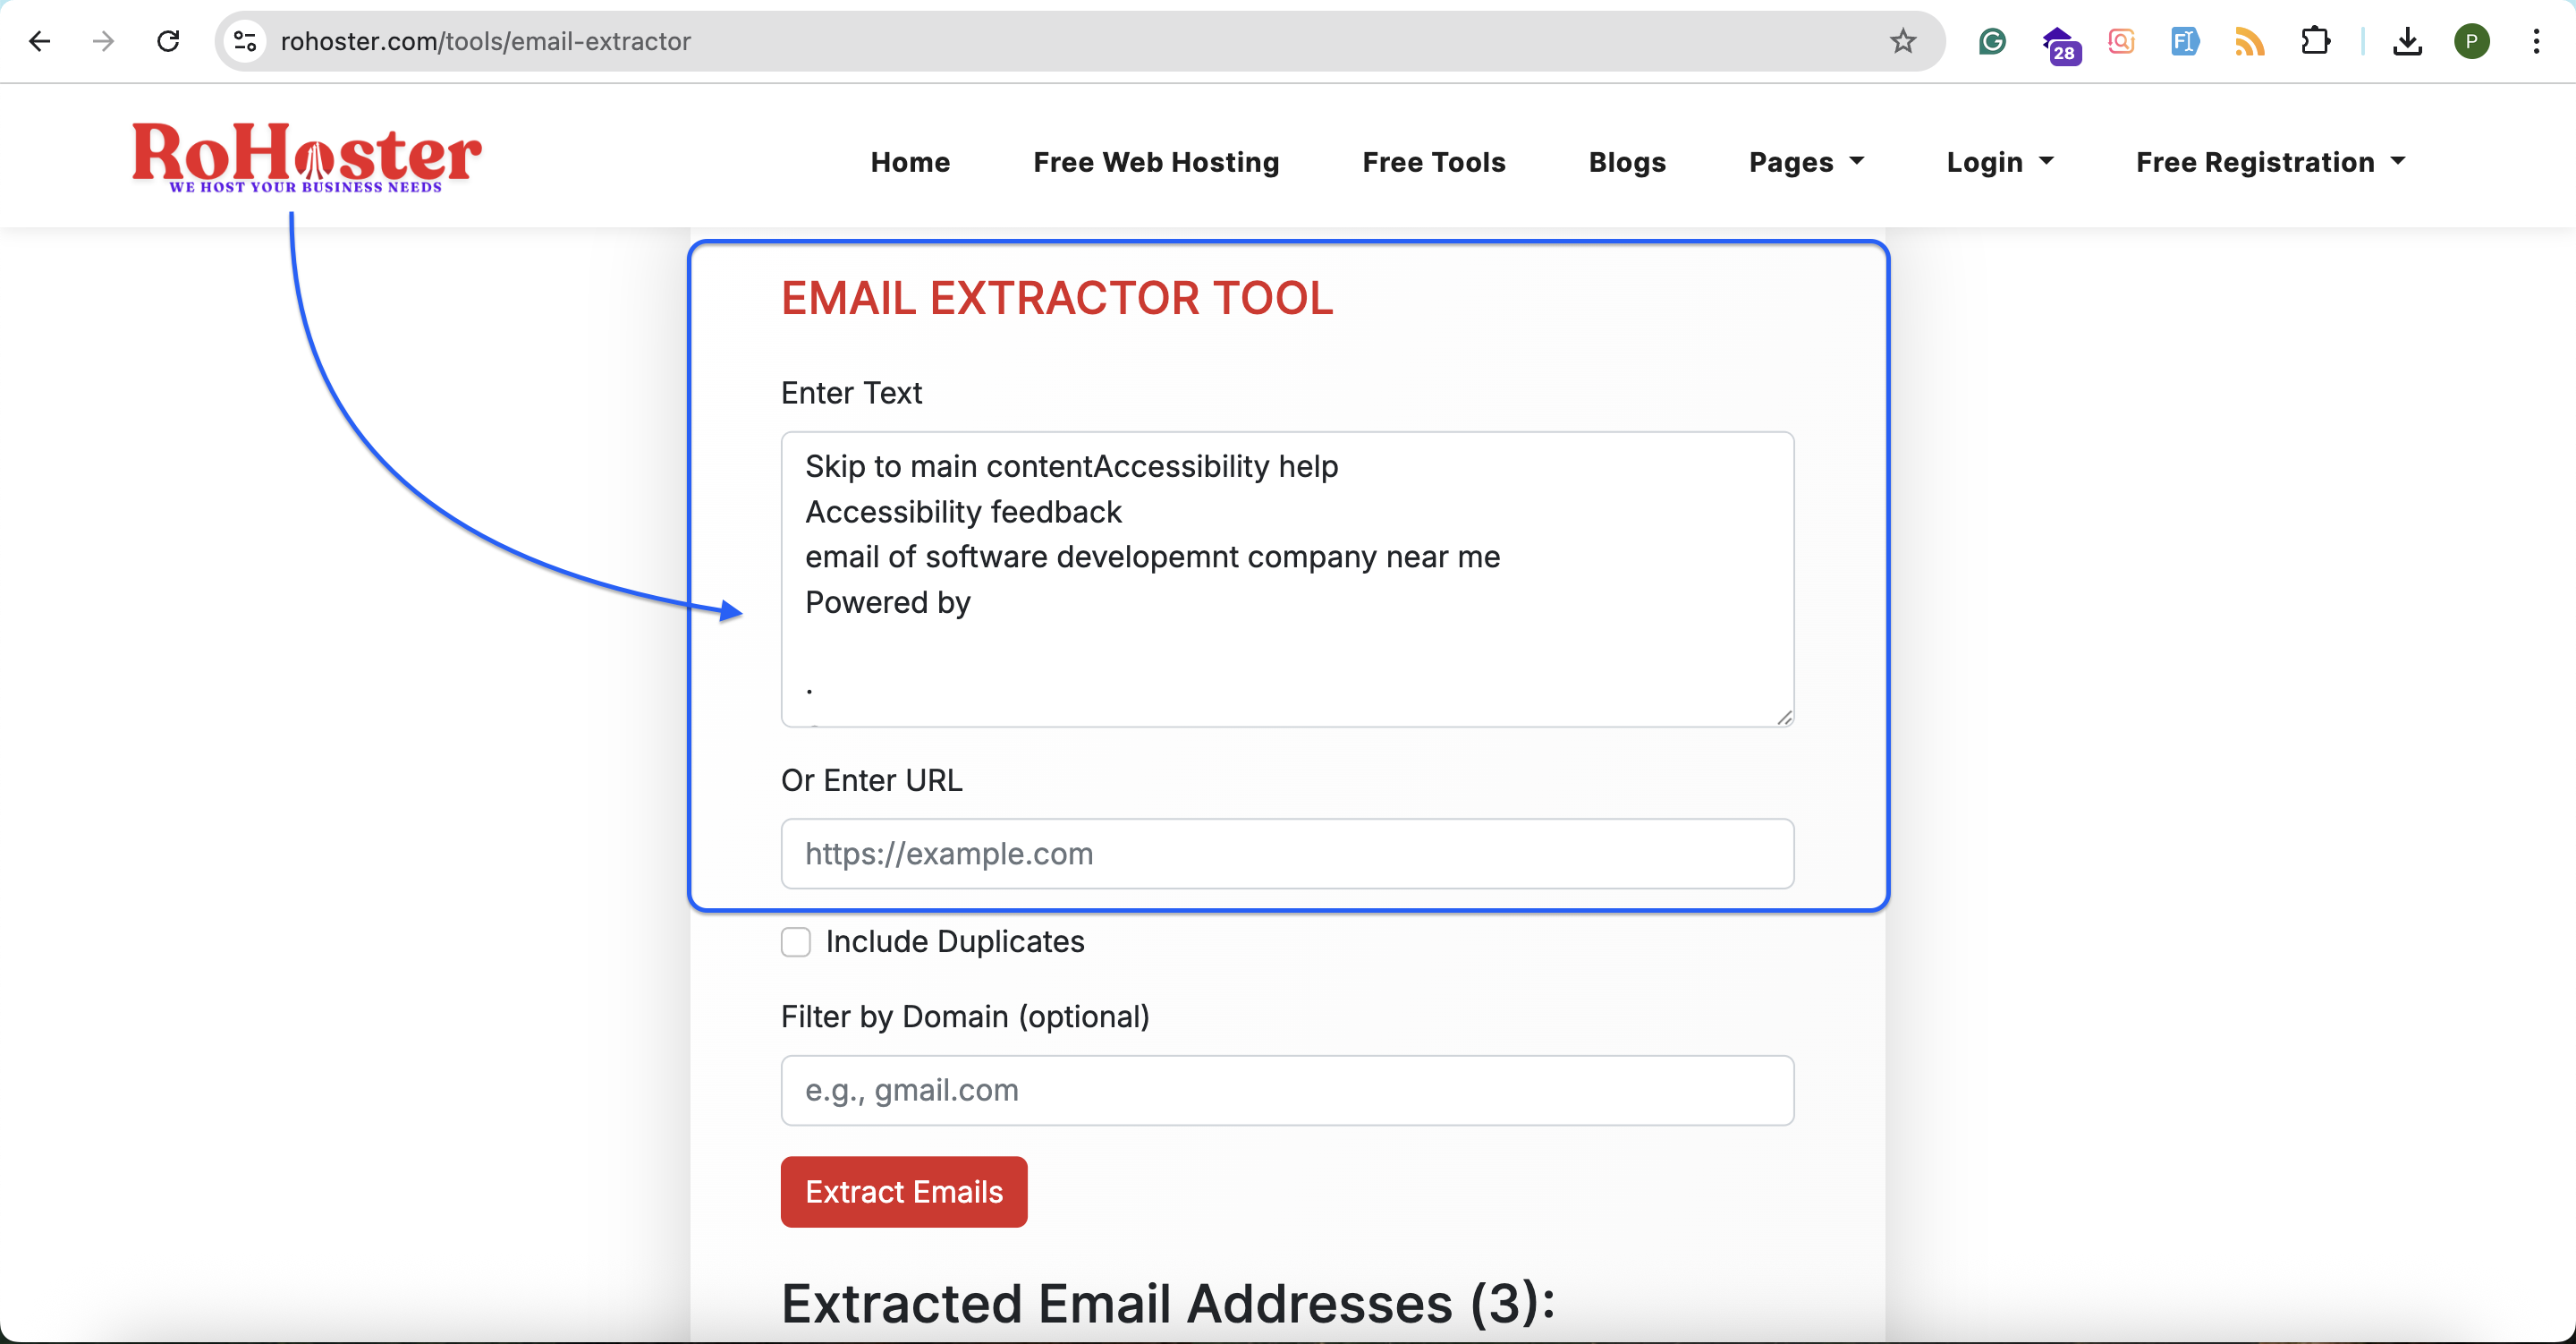Bookmark page with the star icon

tap(1902, 41)
